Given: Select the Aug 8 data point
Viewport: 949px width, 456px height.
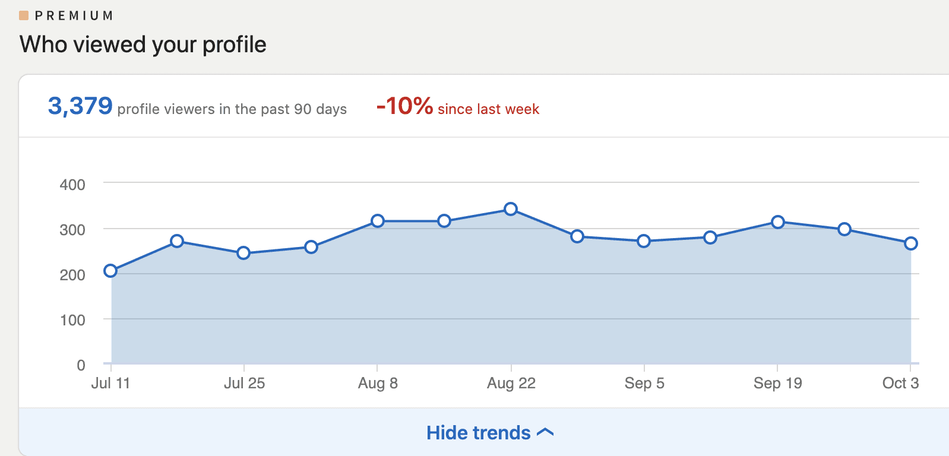Looking at the screenshot, I should 378,221.
